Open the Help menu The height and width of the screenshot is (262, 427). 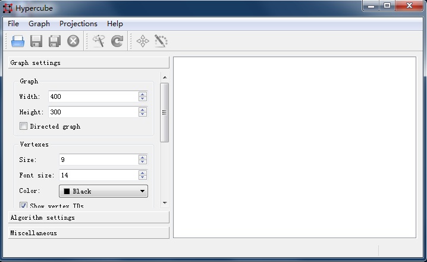(115, 24)
